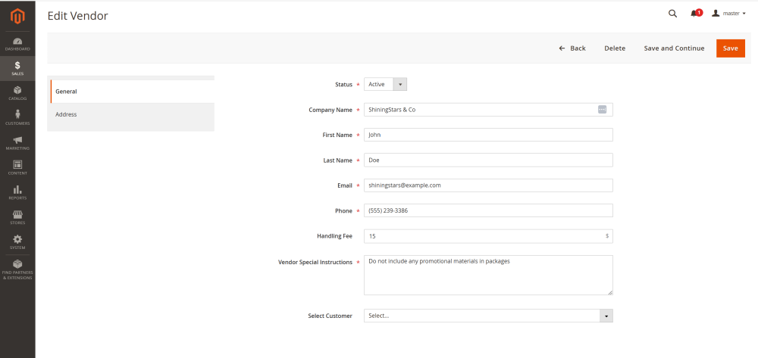Viewport: 758px width, 358px height.
Task: Open the master user account menu
Action: [728, 14]
